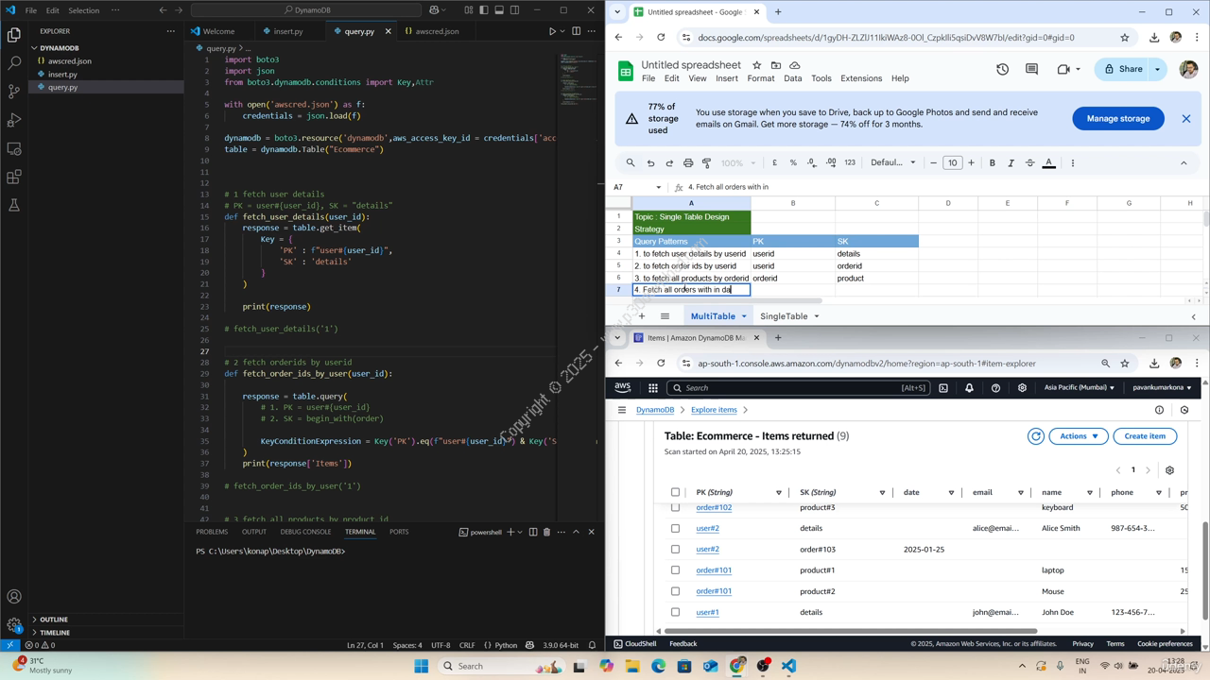This screenshot has height=680, width=1210.
Task: Split the powershell terminal
Action: 532,532
